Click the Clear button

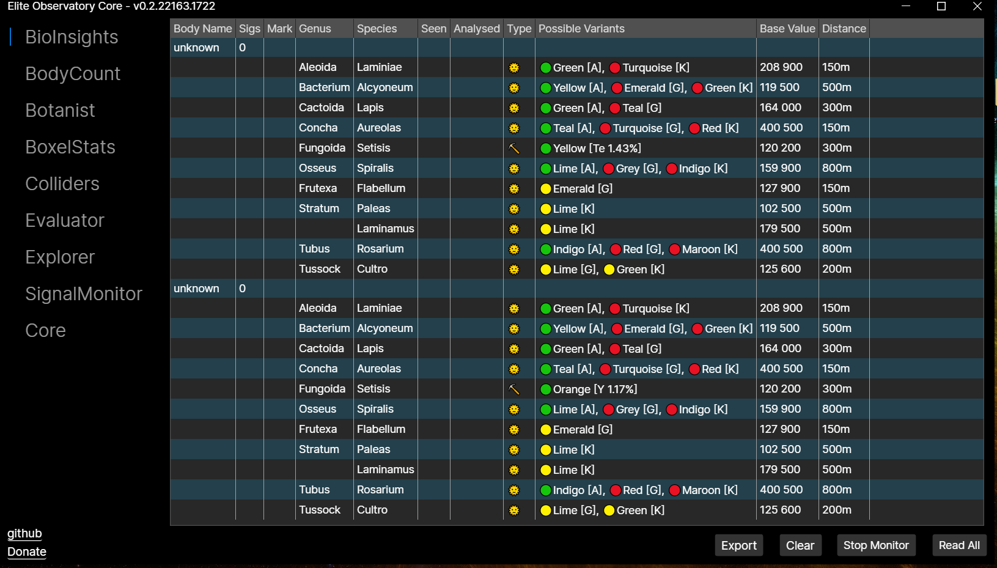[800, 545]
